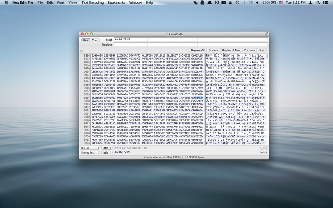Screen dimensions: 333x208
Task: Switch find mode to Text
Action: [x=95, y=40]
